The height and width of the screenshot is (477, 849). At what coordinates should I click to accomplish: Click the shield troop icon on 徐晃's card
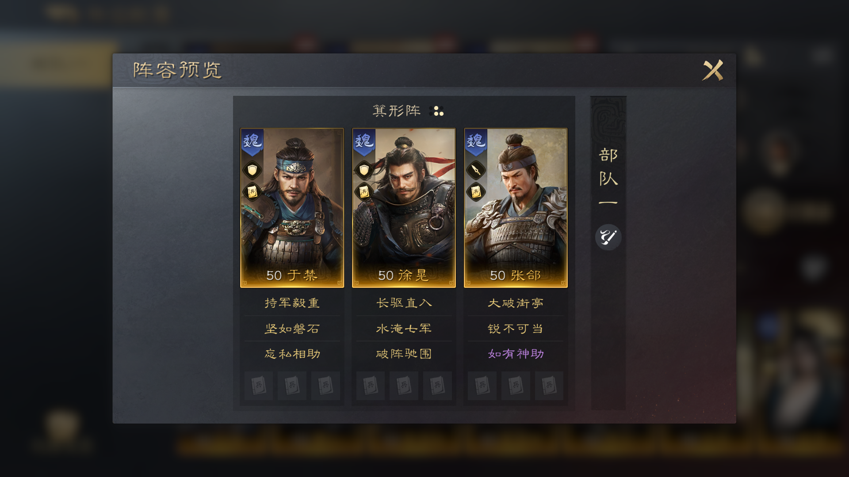(x=364, y=170)
